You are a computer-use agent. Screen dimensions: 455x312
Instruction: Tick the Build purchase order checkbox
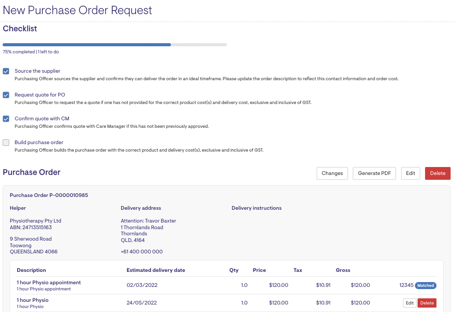(x=6, y=143)
